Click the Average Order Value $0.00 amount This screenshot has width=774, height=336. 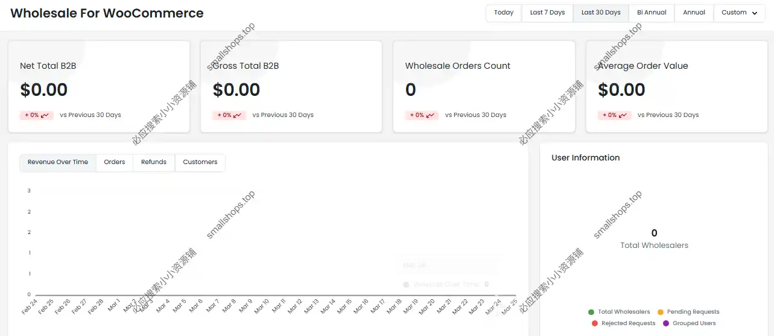621,90
